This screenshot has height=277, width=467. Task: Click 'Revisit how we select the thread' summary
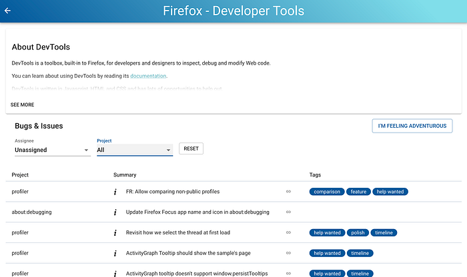[178, 232]
